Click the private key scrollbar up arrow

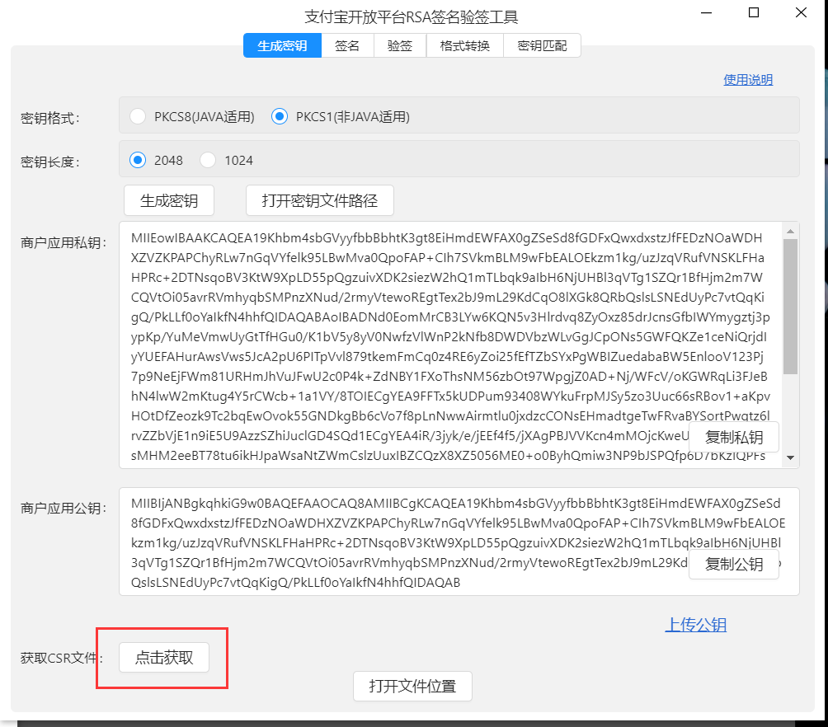pos(790,232)
